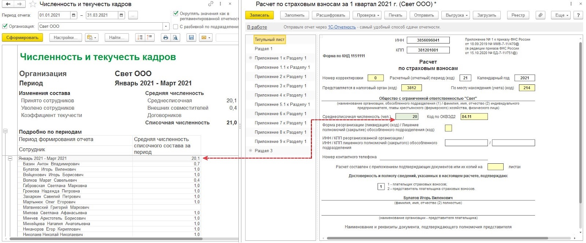The width and height of the screenshot is (586, 243).
Task: Select Раздел 1 in the sections list
Action: click(263, 49)
